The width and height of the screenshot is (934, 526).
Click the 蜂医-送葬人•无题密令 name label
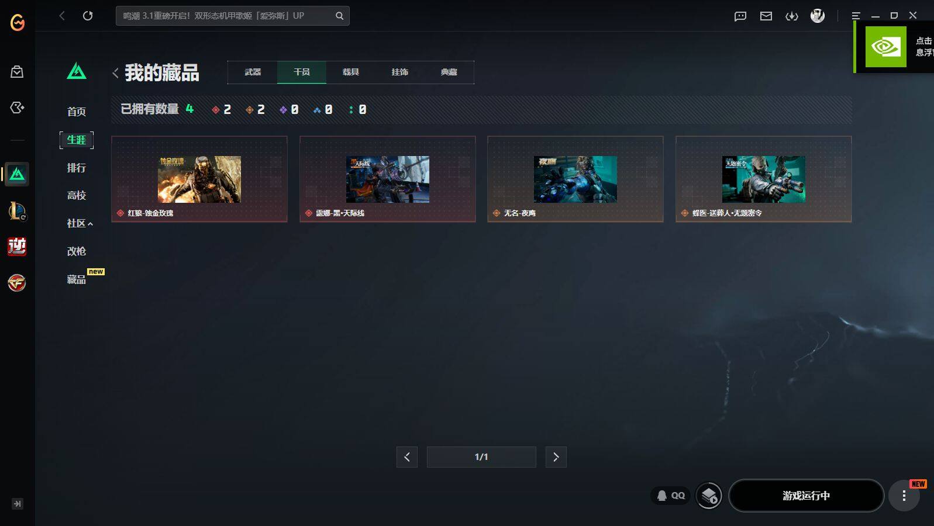point(727,213)
